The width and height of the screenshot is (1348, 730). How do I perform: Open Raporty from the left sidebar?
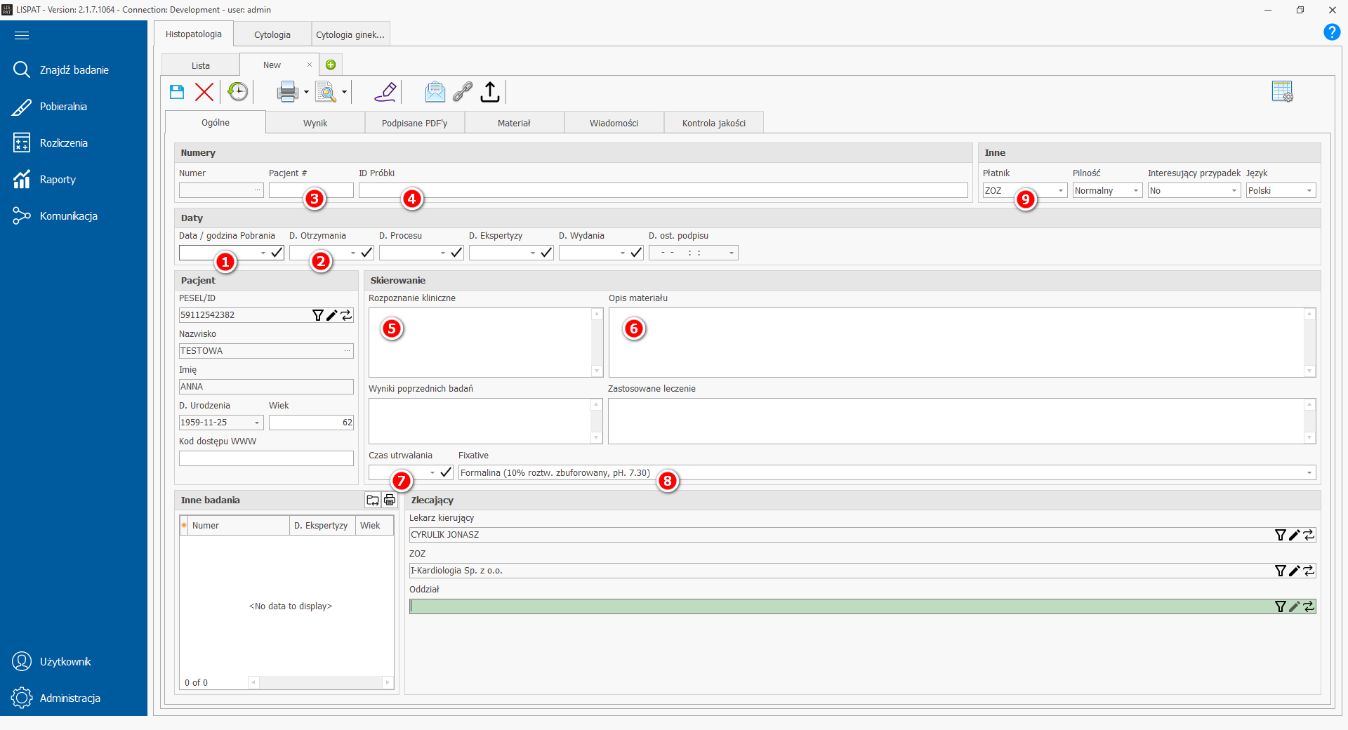point(58,180)
